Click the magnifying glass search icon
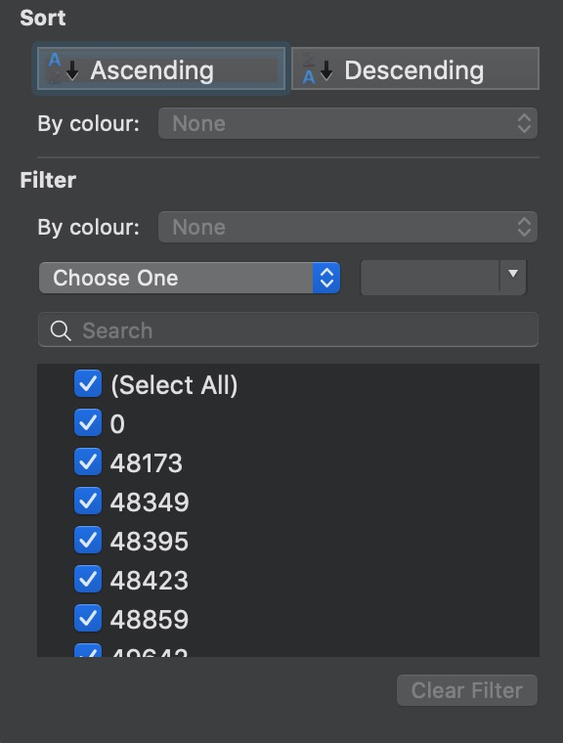The width and height of the screenshot is (563, 743). [61, 330]
